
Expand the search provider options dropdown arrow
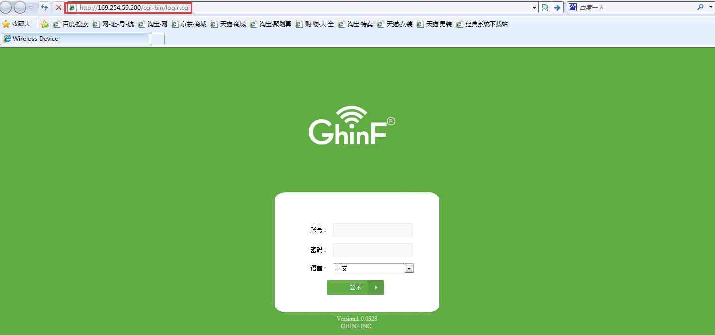[711, 7]
